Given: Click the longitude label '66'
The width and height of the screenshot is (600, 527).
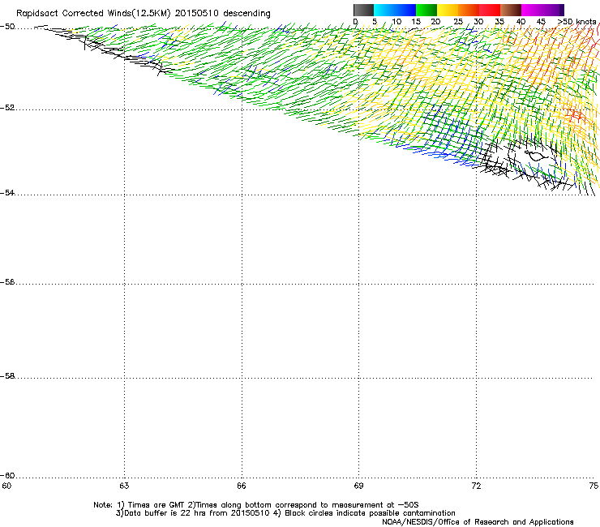Looking at the screenshot, I should click(242, 486).
